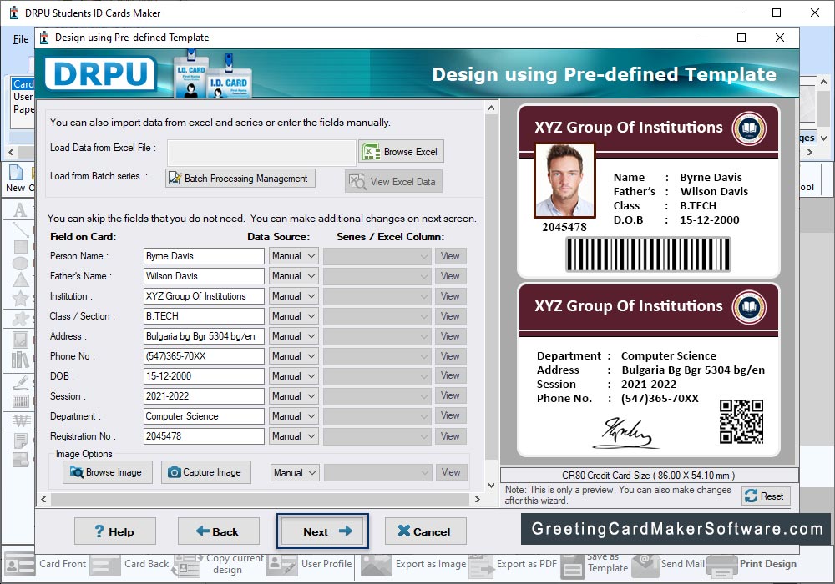This screenshot has width=835, height=584.
Task: Open Data Source dropdown for Phone No
Action: point(293,356)
